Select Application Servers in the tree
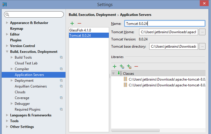The height and width of the screenshot is (134, 211). (34, 75)
